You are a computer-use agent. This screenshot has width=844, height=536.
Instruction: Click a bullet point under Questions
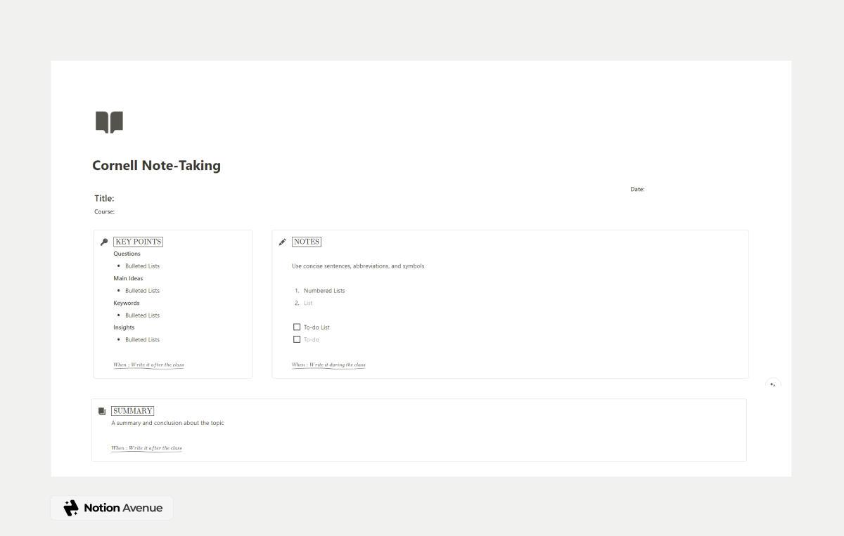(119, 266)
